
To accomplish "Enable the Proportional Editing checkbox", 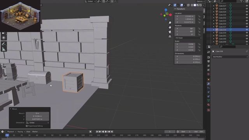I will click(27, 126).
